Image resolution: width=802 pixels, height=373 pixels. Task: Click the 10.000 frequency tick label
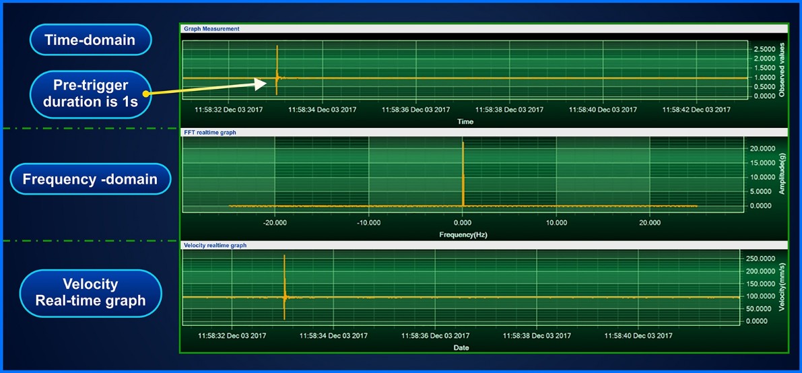click(556, 223)
